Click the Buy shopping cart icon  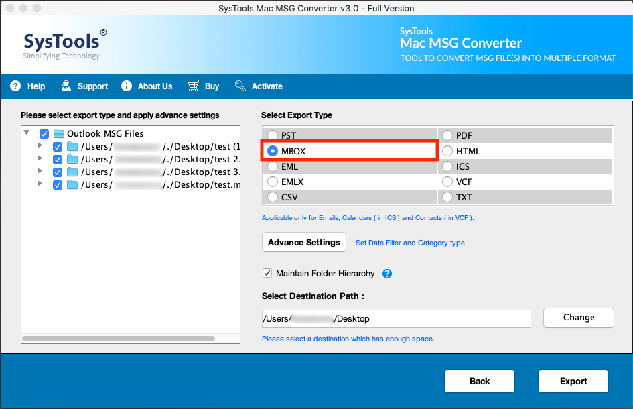click(x=194, y=86)
